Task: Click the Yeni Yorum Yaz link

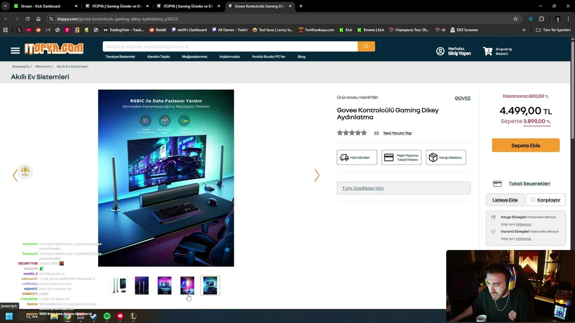Action: 397,133
